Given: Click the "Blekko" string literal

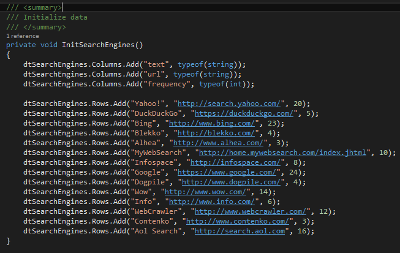Looking at the screenshot, I should (148, 133).
